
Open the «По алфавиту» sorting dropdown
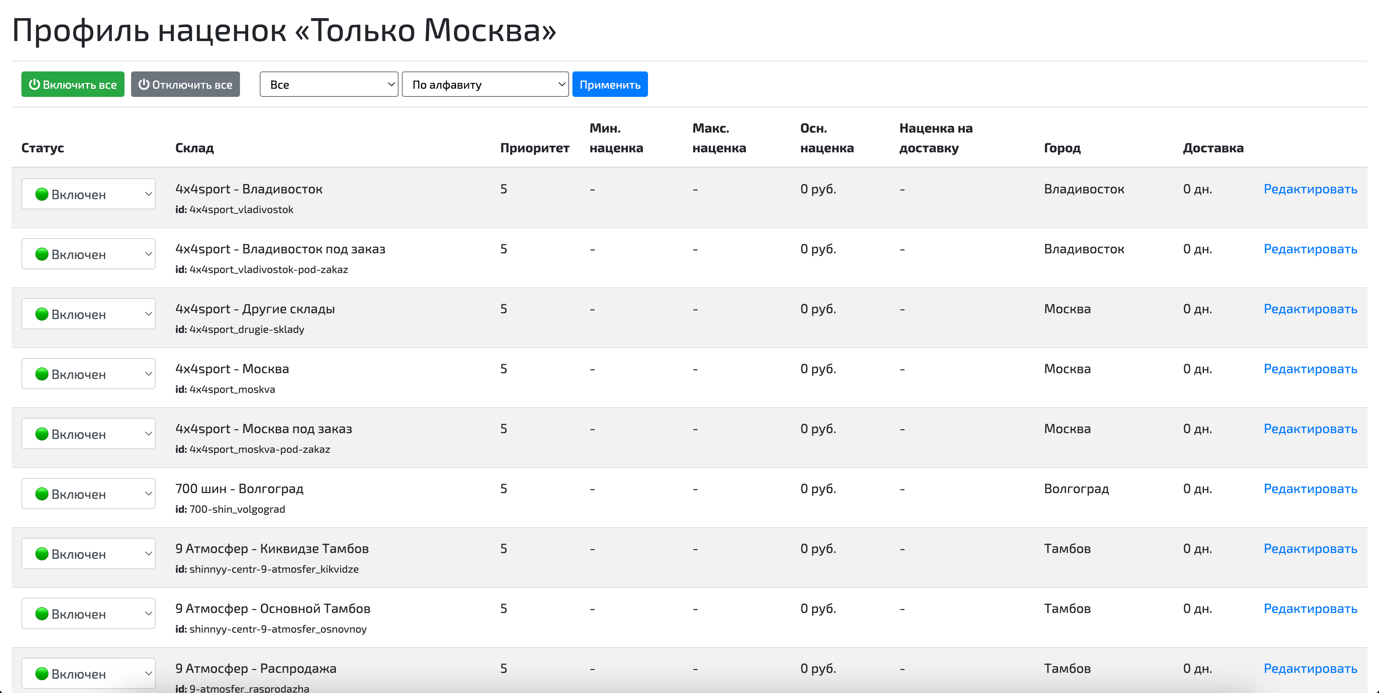484,84
